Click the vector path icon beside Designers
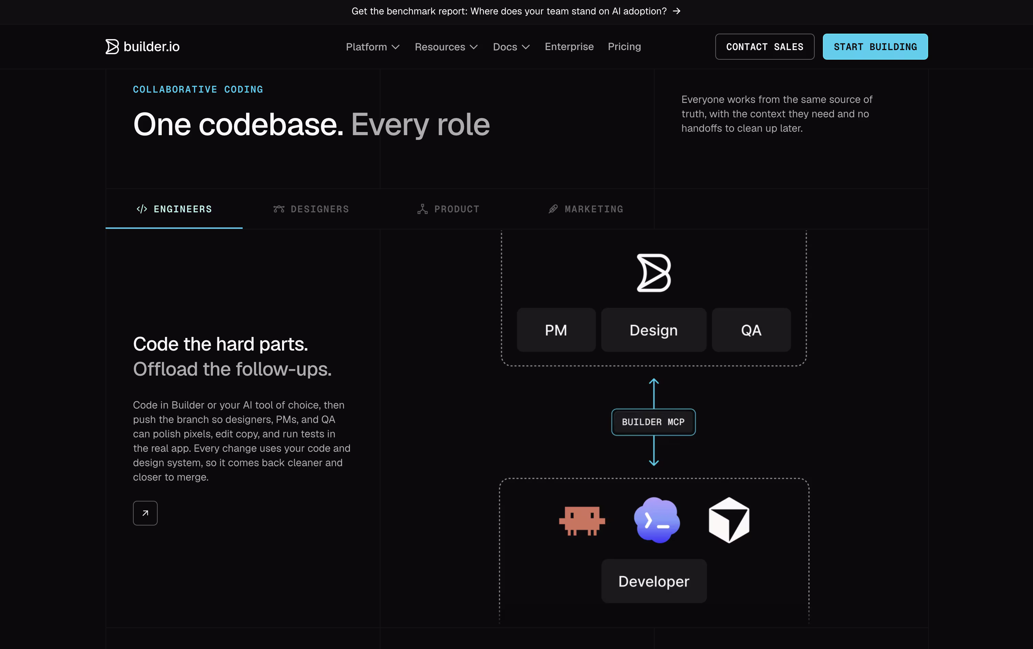 click(x=279, y=209)
